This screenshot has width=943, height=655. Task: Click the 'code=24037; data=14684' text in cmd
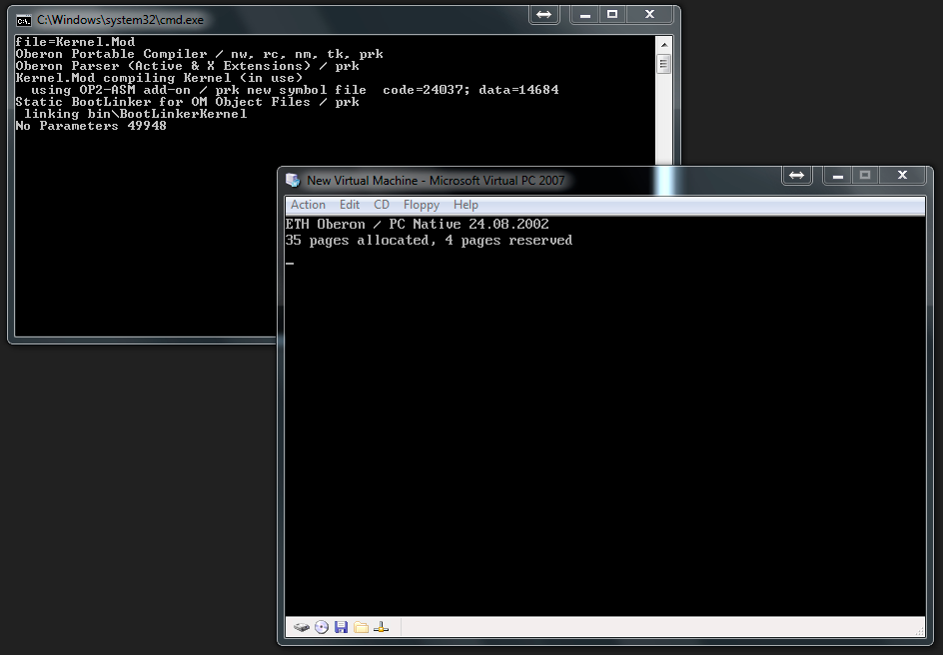[471, 90]
